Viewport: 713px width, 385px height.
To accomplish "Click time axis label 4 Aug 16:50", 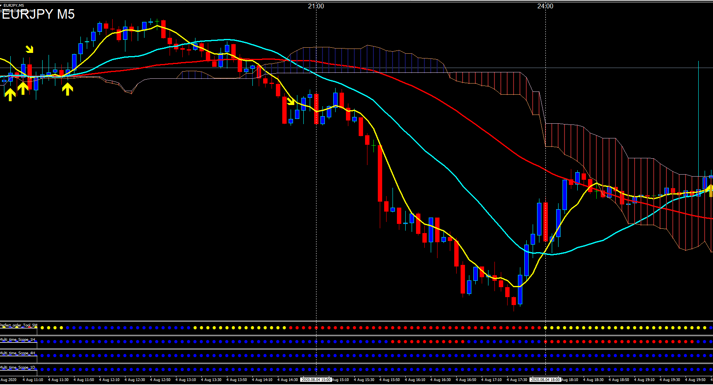I will (x=466, y=380).
